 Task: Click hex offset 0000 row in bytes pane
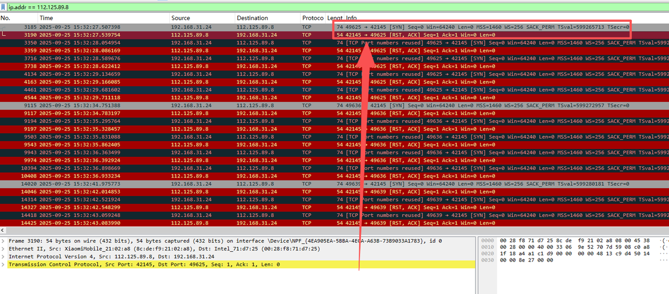click(523, 241)
